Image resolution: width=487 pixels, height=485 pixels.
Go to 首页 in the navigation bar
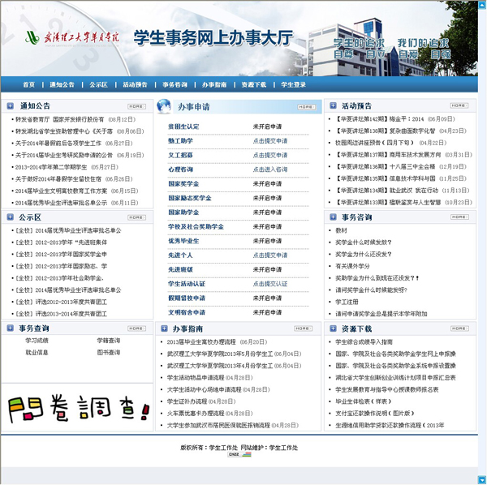pyautogui.click(x=29, y=84)
